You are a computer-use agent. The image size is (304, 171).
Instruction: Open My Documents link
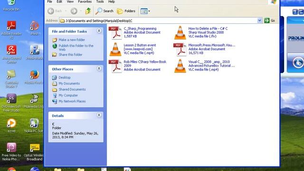point(69,84)
